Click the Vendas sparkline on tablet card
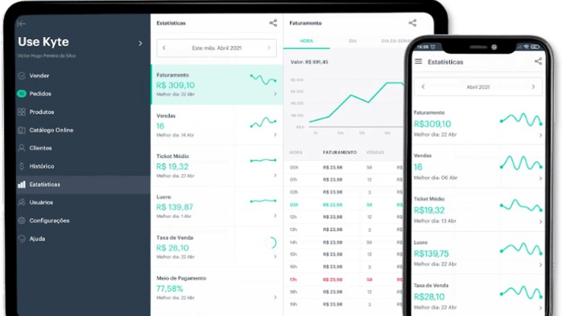 [263, 122]
